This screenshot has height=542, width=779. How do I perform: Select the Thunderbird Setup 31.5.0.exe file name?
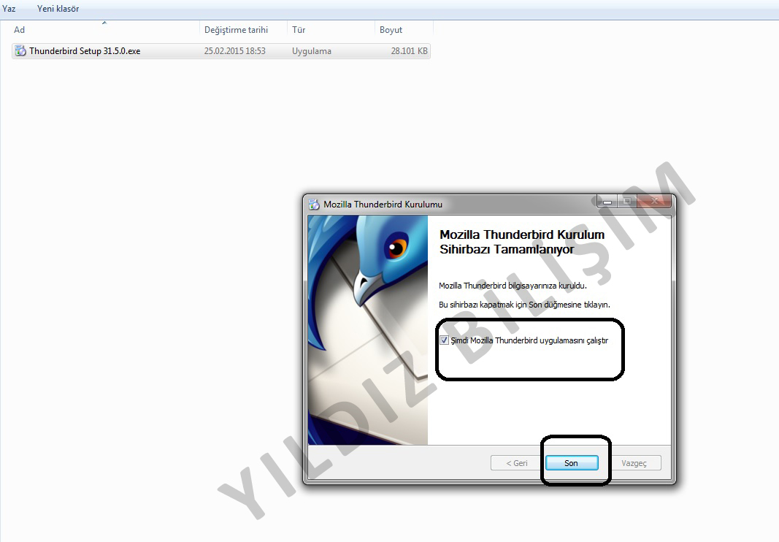point(85,50)
